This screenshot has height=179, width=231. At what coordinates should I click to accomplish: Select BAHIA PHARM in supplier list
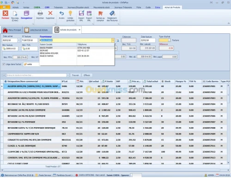pyautogui.click(x=77, y=48)
